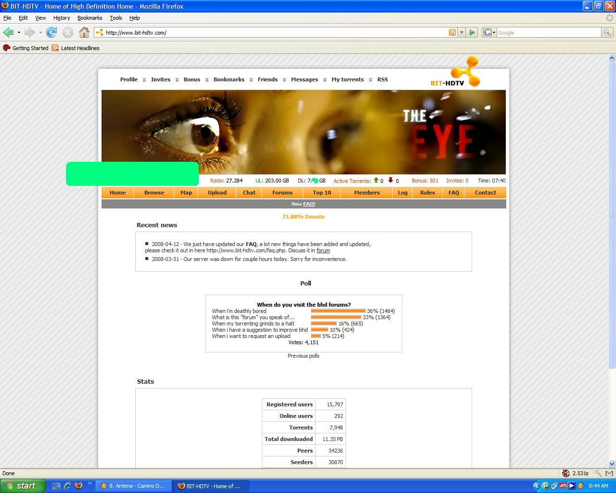Click the key icon in the status bar
Screen dimensions: 616x493
(x=598, y=473)
